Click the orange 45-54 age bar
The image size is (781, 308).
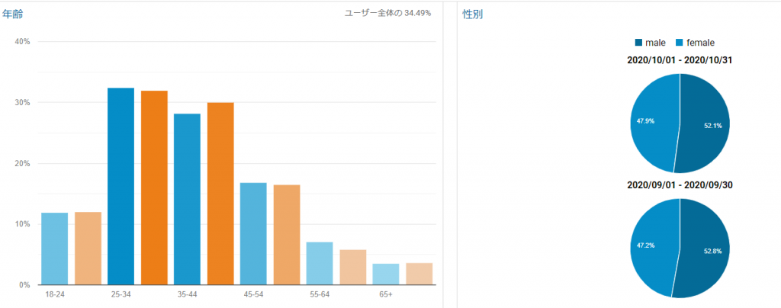tap(287, 235)
